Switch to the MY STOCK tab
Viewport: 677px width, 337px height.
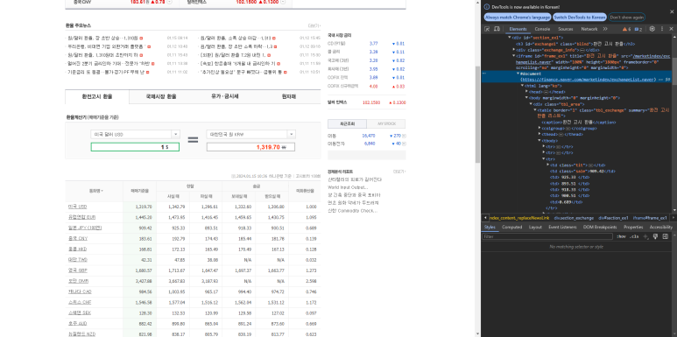pos(386,123)
